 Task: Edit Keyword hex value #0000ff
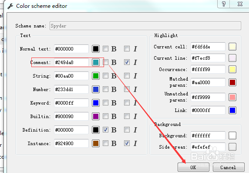pos(71,103)
